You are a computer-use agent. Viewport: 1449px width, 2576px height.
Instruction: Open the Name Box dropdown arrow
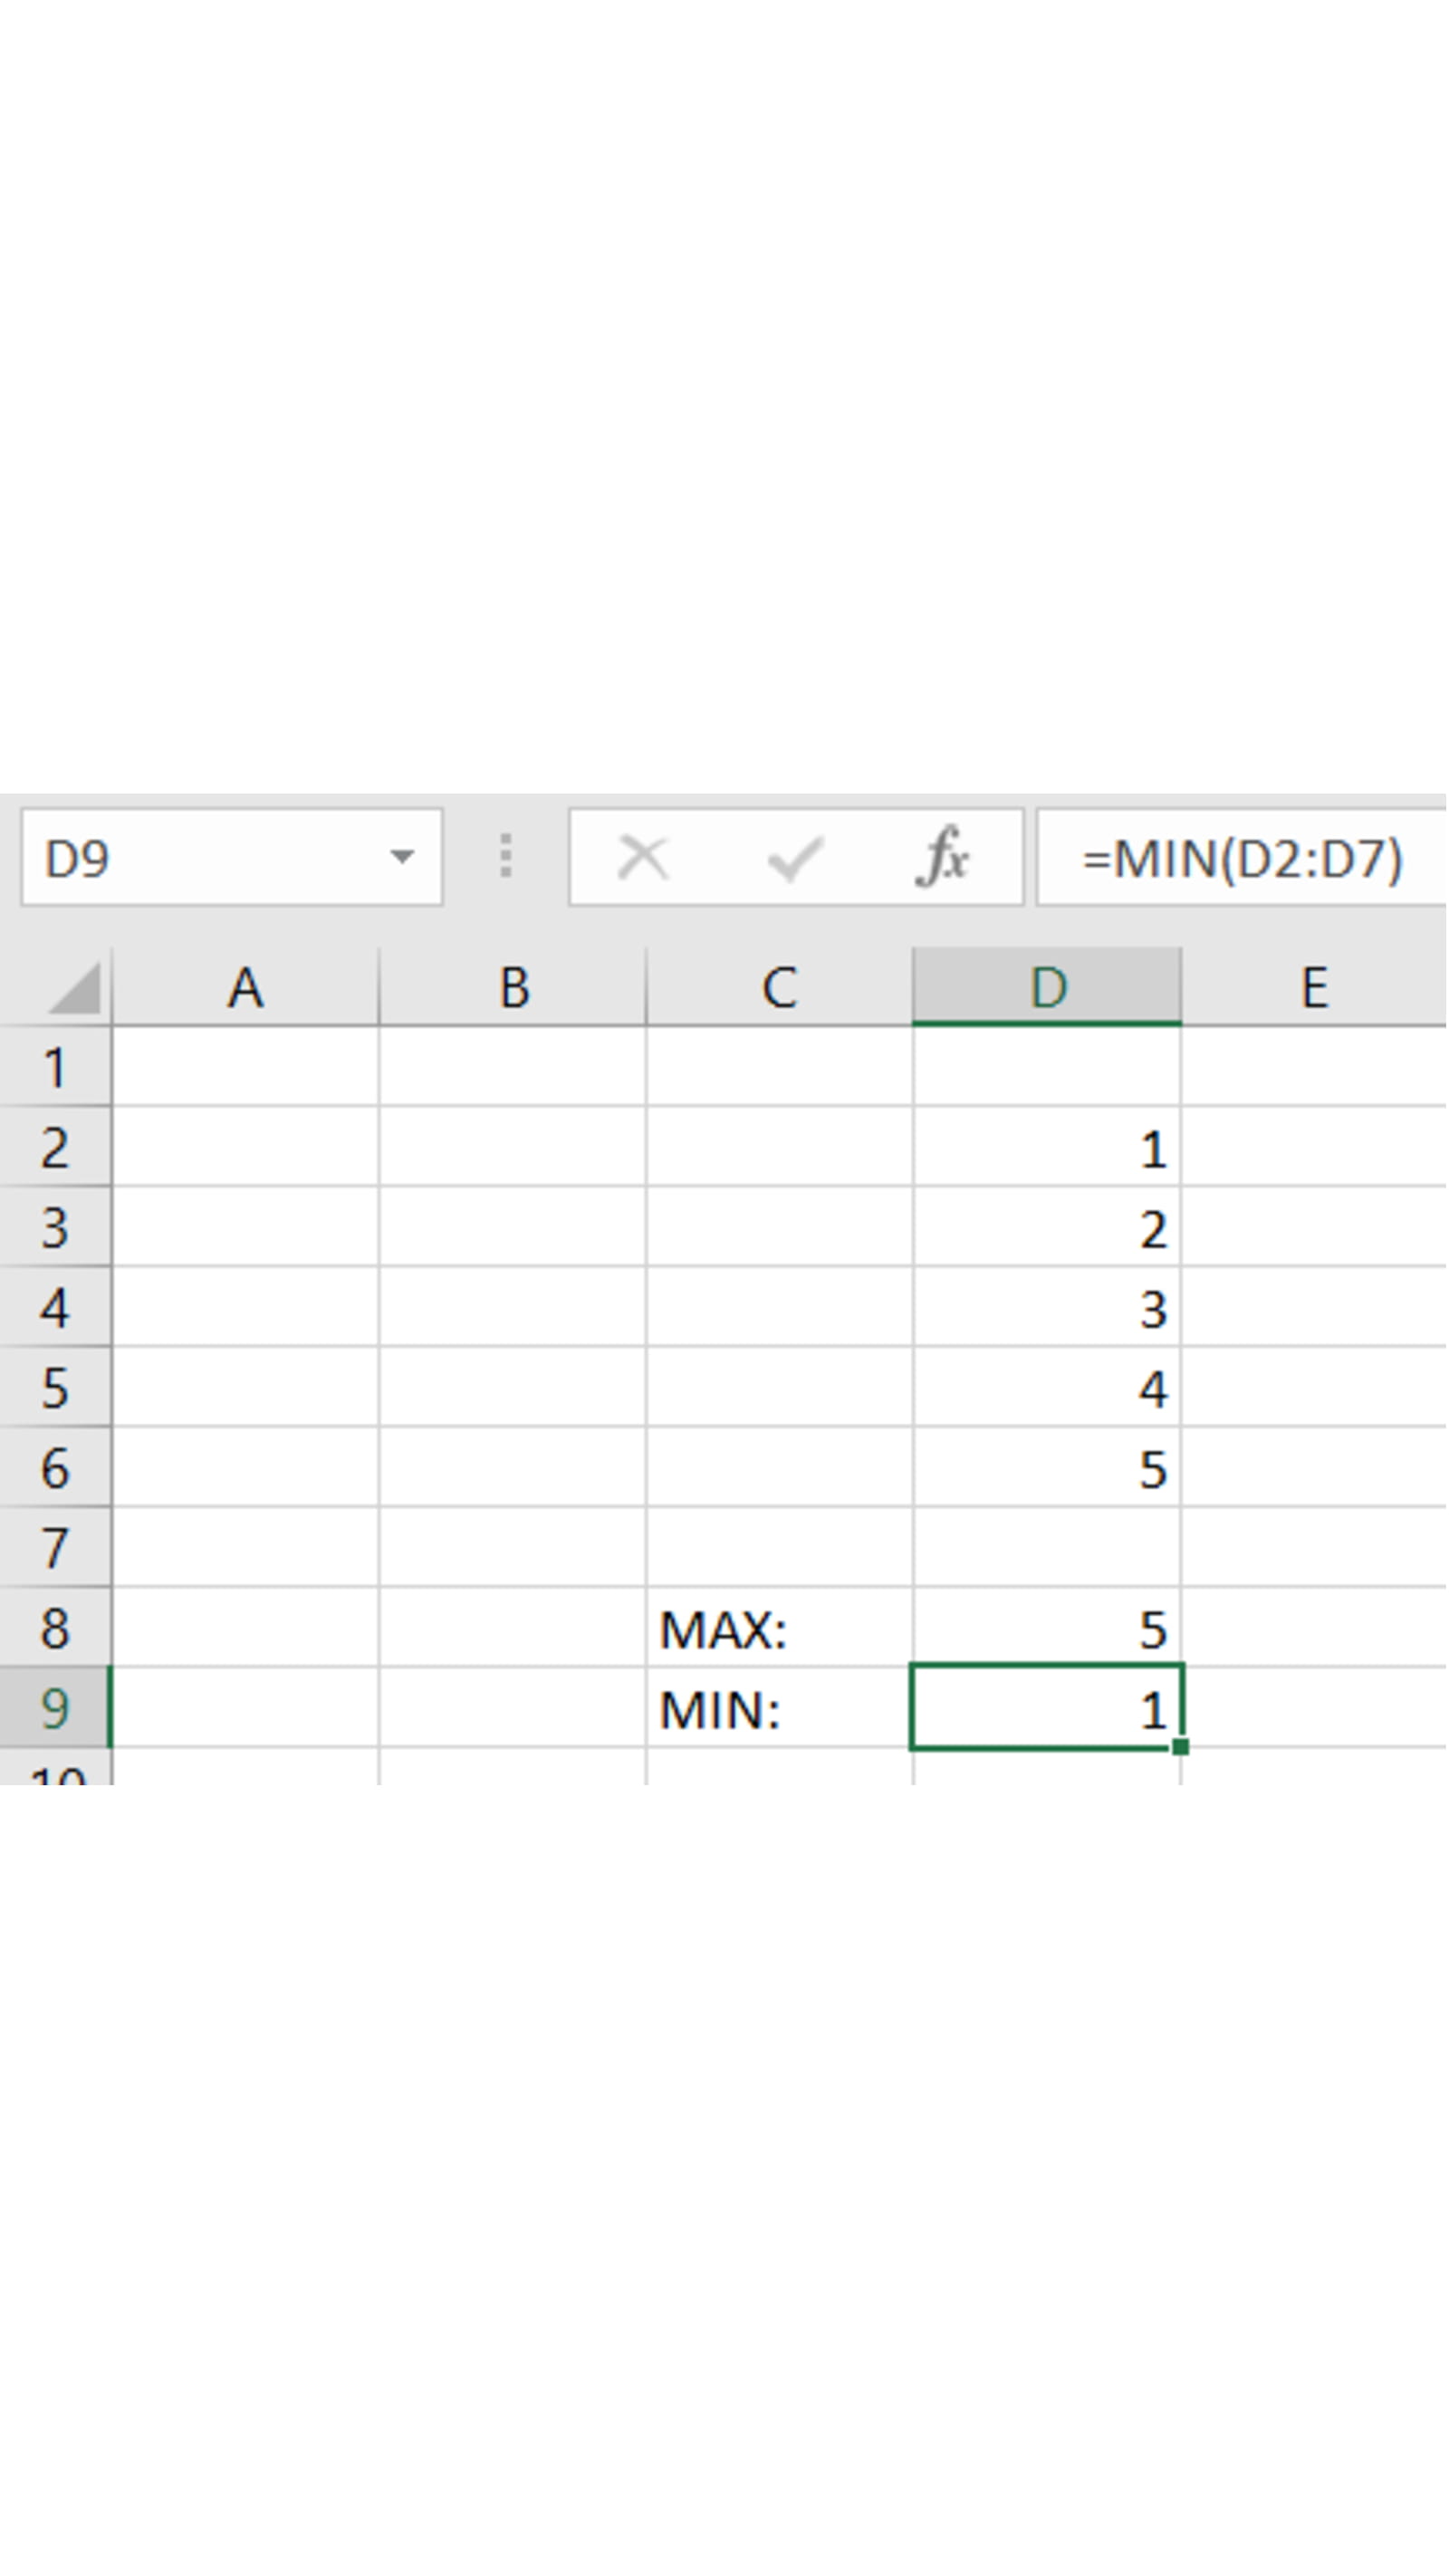pyautogui.click(x=402, y=857)
